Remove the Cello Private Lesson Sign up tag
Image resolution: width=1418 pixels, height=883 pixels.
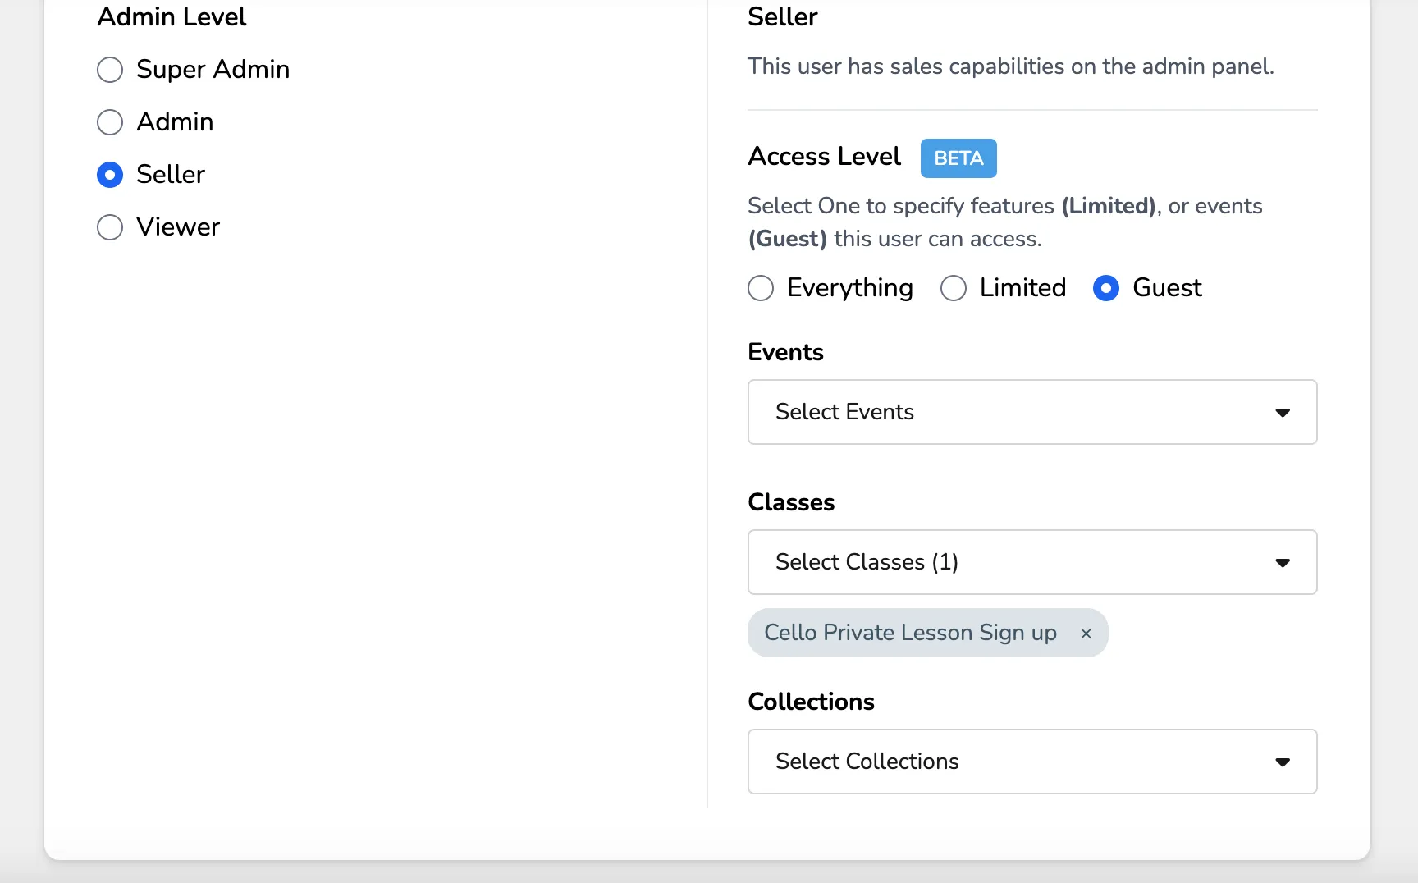(1086, 634)
